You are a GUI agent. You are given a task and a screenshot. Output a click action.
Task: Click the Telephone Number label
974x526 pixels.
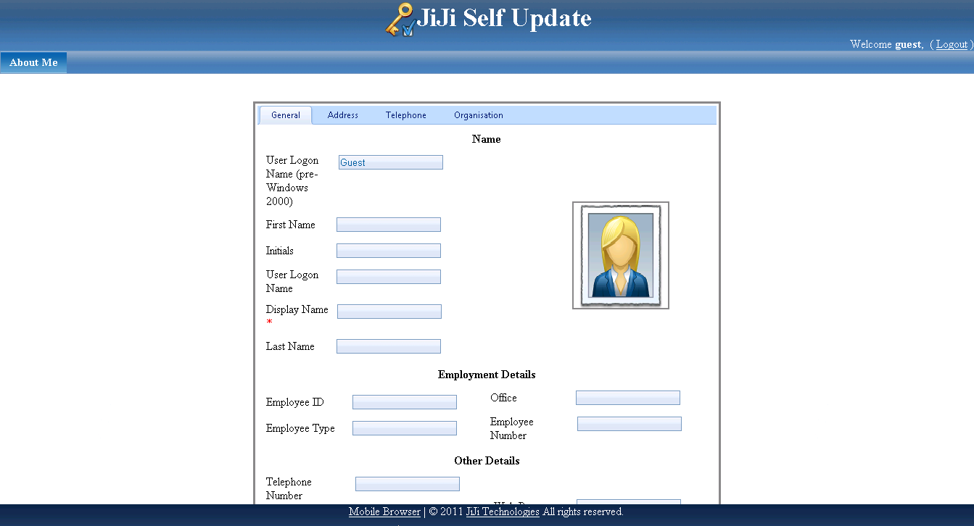coord(289,488)
